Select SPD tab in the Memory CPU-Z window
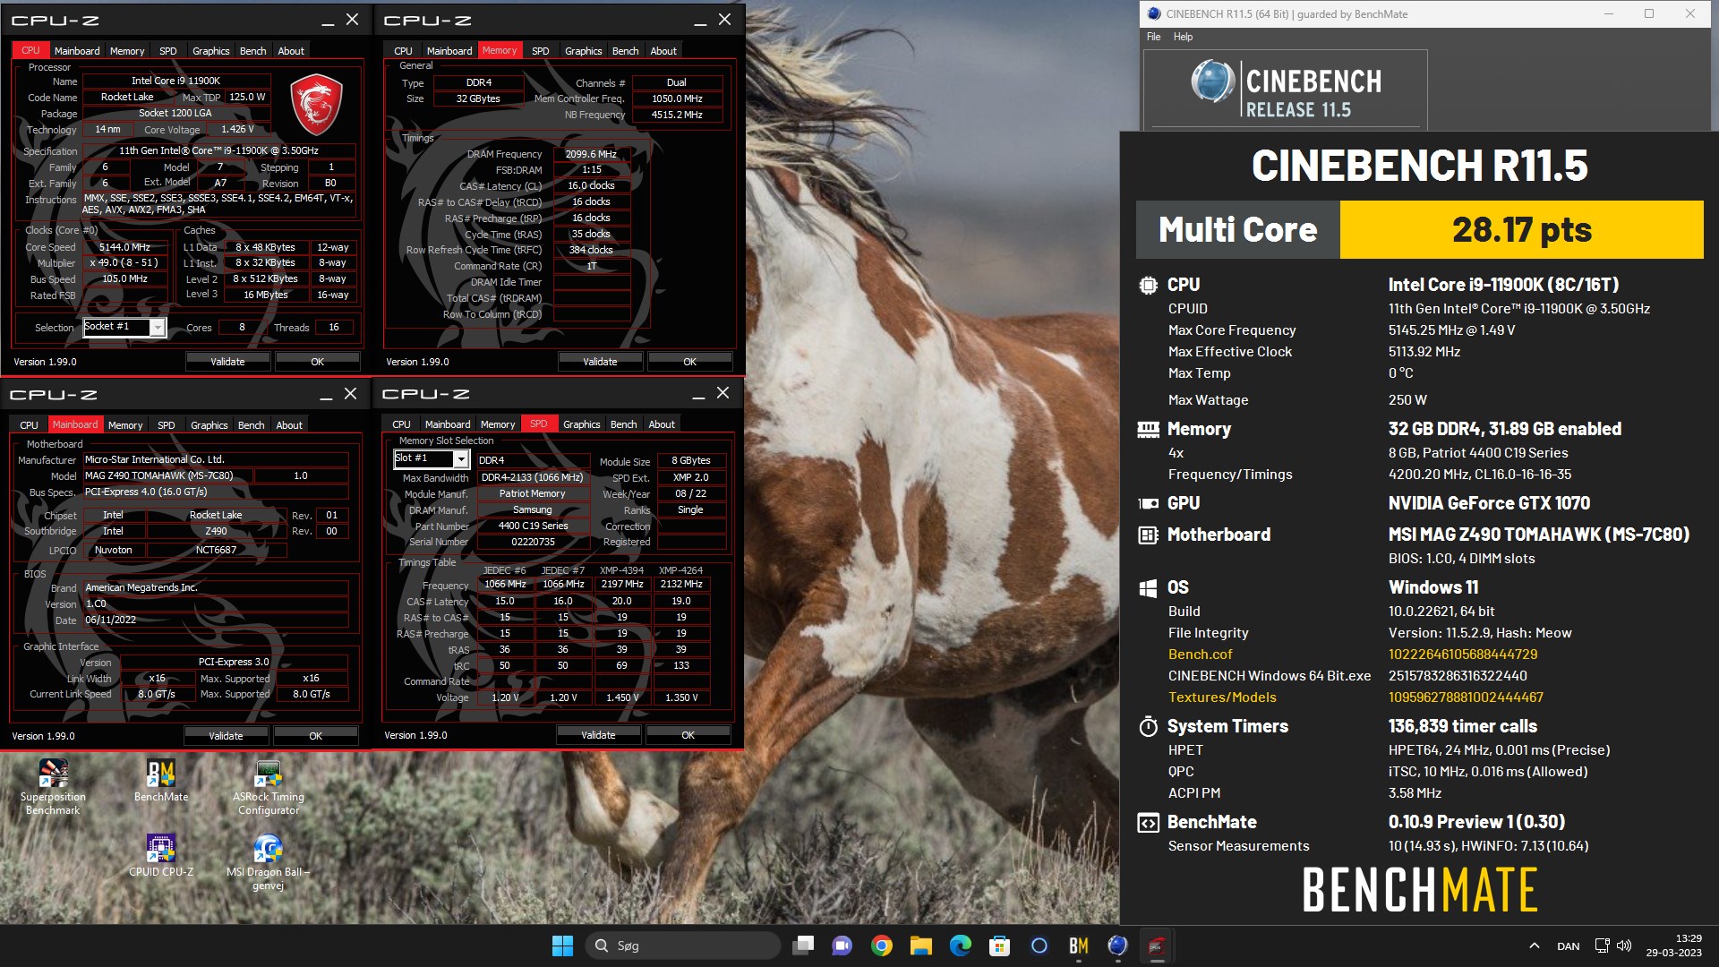Screen dimensions: 1719x967 [540, 51]
